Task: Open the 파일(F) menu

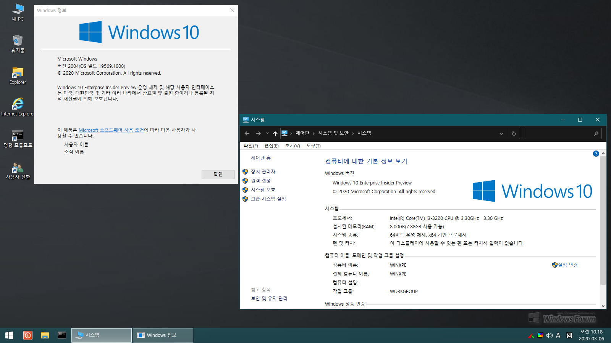Action: 251,146
